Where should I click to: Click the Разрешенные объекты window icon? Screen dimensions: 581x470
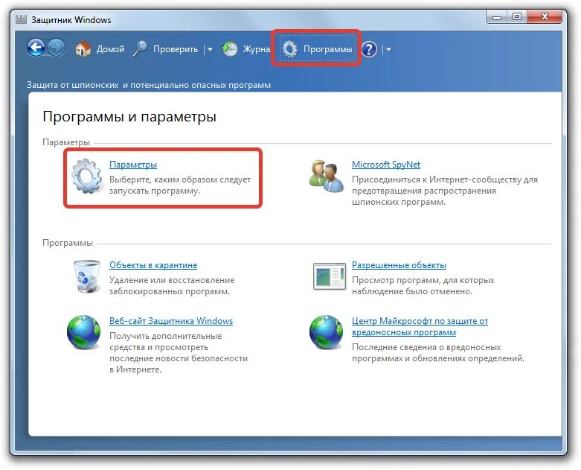click(330, 276)
